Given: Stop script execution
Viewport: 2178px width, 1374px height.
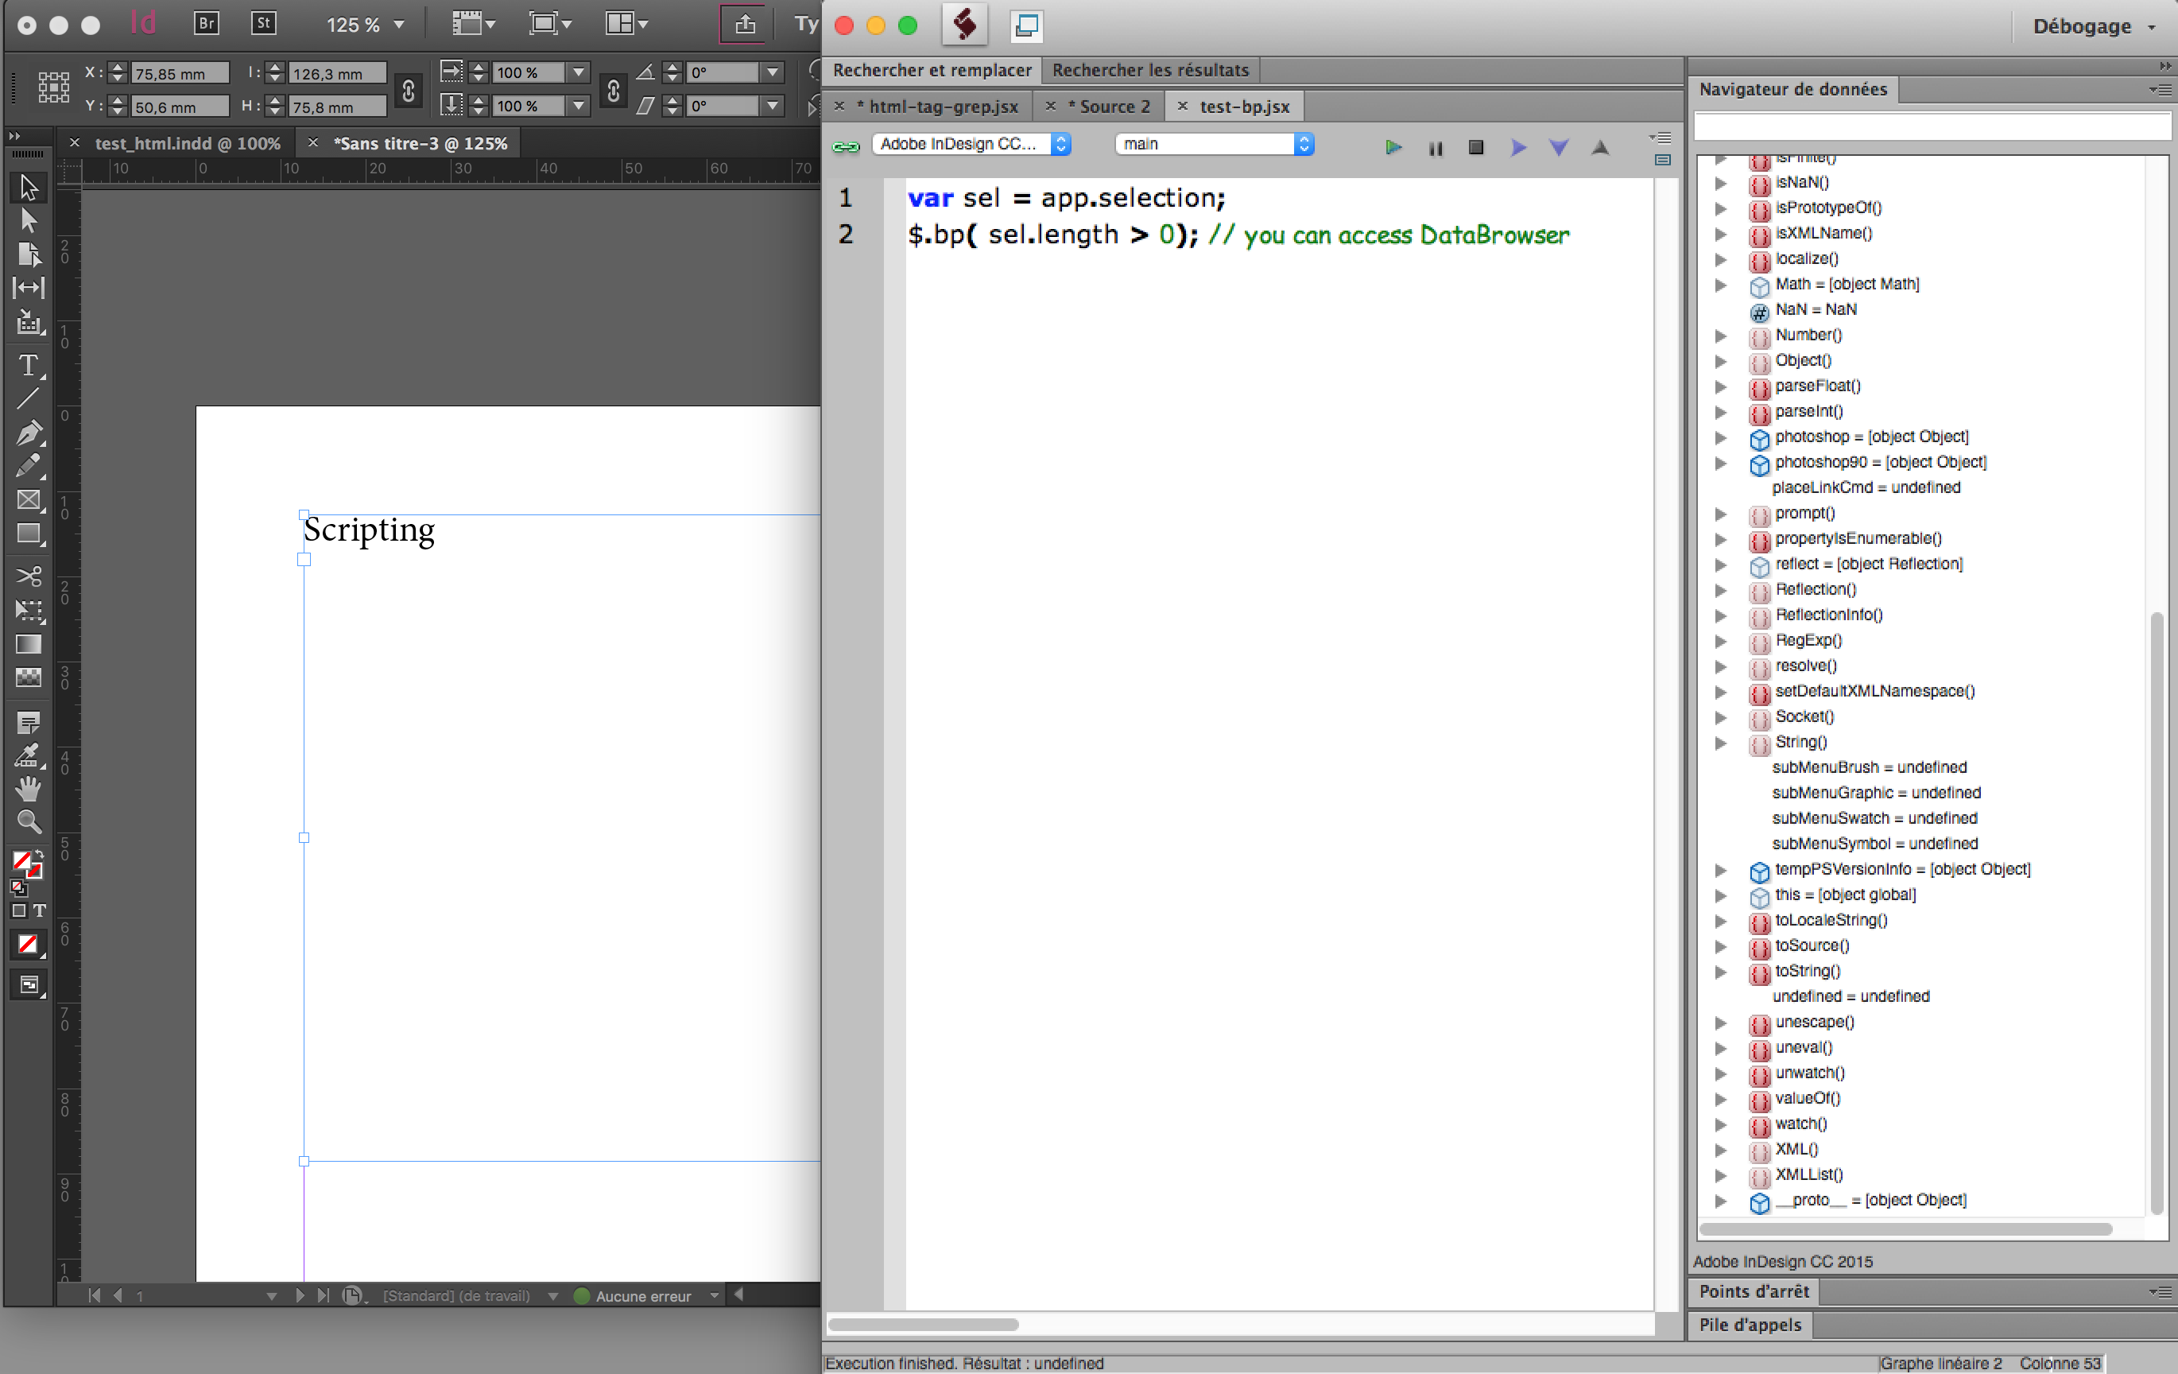Looking at the screenshot, I should coord(1476,146).
